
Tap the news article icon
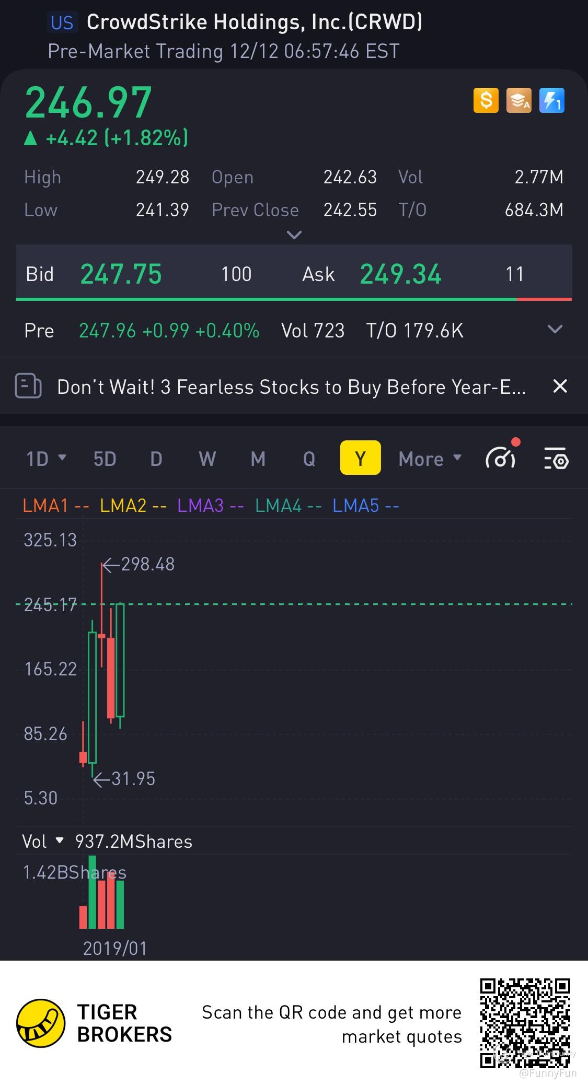pyautogui.click(x=28, y=387)
